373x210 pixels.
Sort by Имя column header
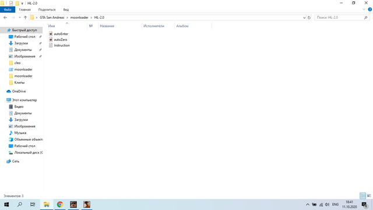click(x=51, y=26)
